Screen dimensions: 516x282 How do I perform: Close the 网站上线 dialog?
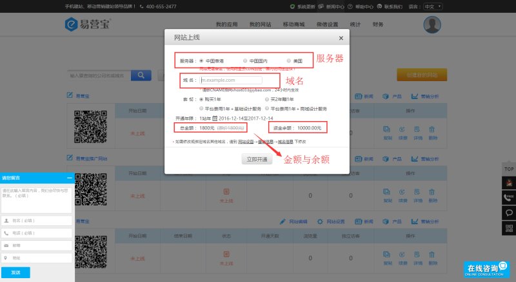[x=340, y=38]
